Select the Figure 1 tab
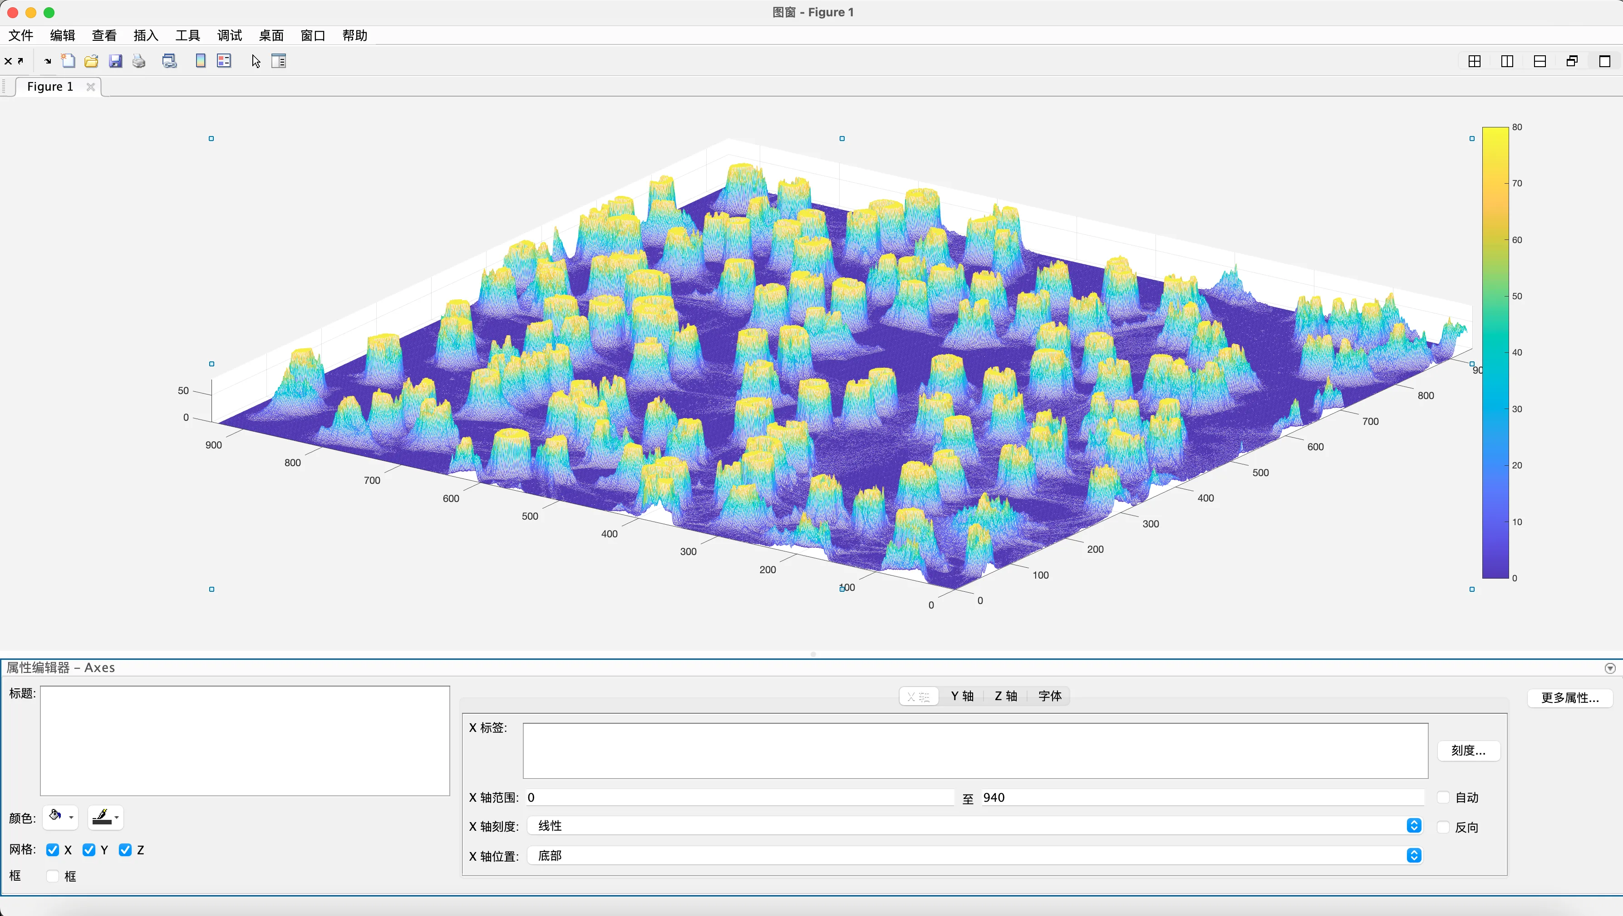The height and width of the screenshot is (916, 1623). [50, 87]
